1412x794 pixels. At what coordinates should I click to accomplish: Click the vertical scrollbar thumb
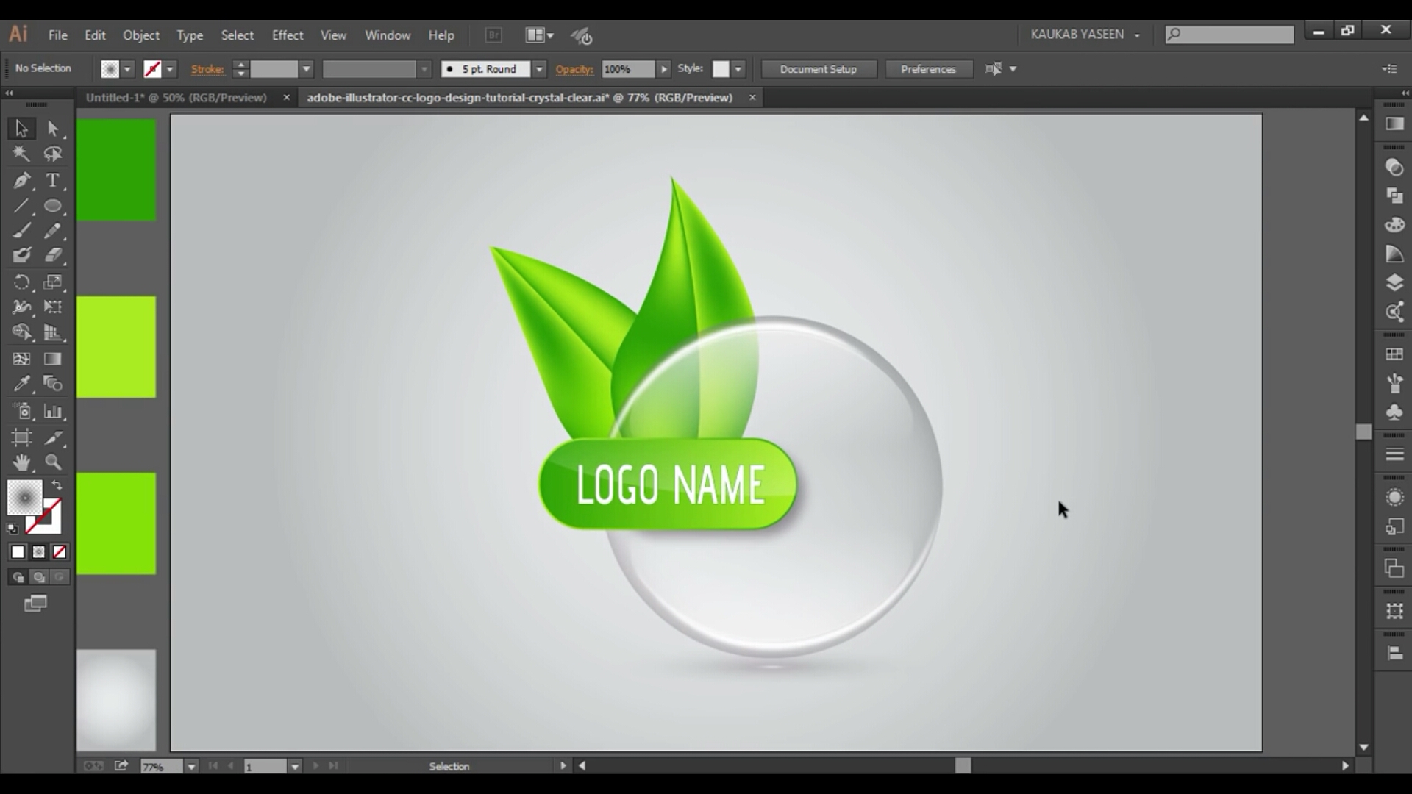coord(1363,432)
